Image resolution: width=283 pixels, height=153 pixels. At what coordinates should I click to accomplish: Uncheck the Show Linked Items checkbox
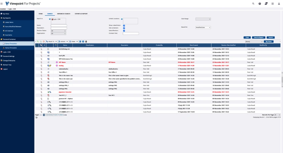124,25
